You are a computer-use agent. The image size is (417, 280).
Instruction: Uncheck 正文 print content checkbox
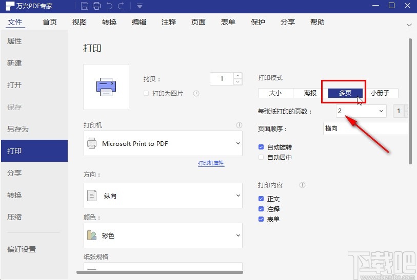[261, 199]
